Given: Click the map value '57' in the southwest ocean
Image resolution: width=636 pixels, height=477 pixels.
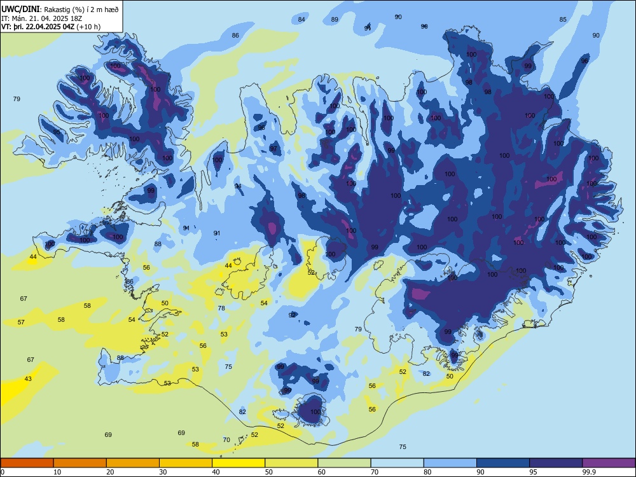Looking at the screenshot, I should [x=21, y=322].
